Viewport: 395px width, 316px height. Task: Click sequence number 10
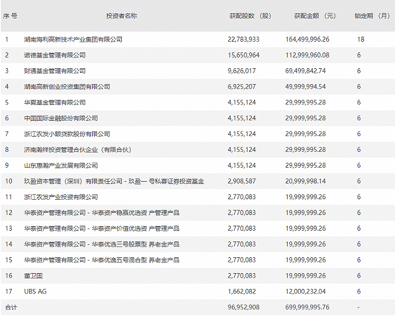(x=8, y=181)
